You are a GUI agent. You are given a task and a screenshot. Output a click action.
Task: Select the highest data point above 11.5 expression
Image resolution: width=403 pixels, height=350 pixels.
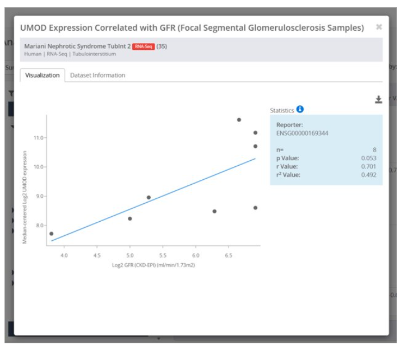pyautogui.click(x=239, y=120)
